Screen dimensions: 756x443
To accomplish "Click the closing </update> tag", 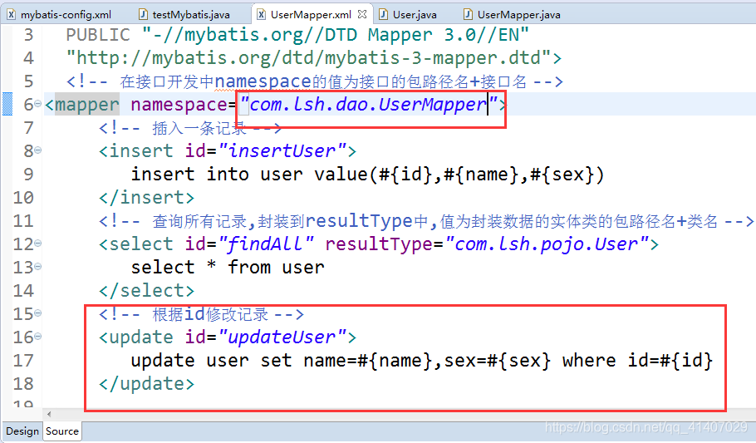I will [x=146, y=384].
